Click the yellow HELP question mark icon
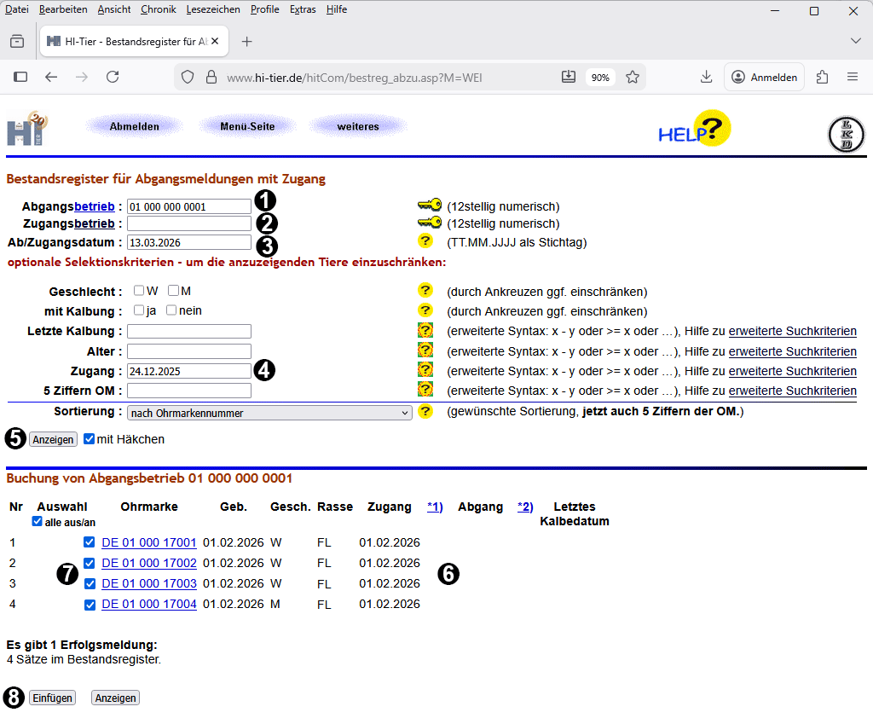Viewport: 873px width, 724px height. tap(696, 130)
